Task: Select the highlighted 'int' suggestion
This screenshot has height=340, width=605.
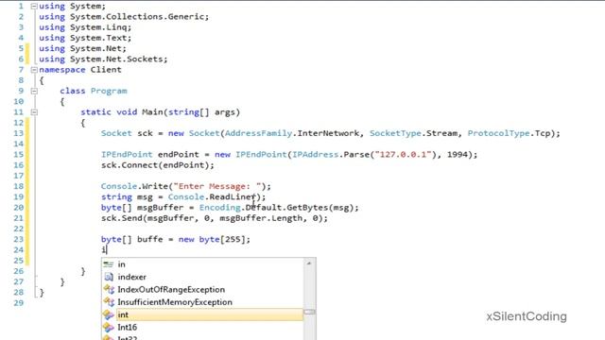Action: pos(210,314)
